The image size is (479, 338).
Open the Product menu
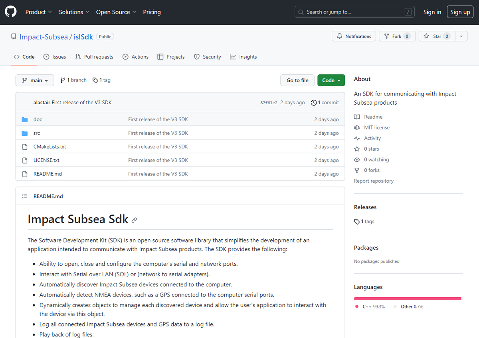[39, 12]
